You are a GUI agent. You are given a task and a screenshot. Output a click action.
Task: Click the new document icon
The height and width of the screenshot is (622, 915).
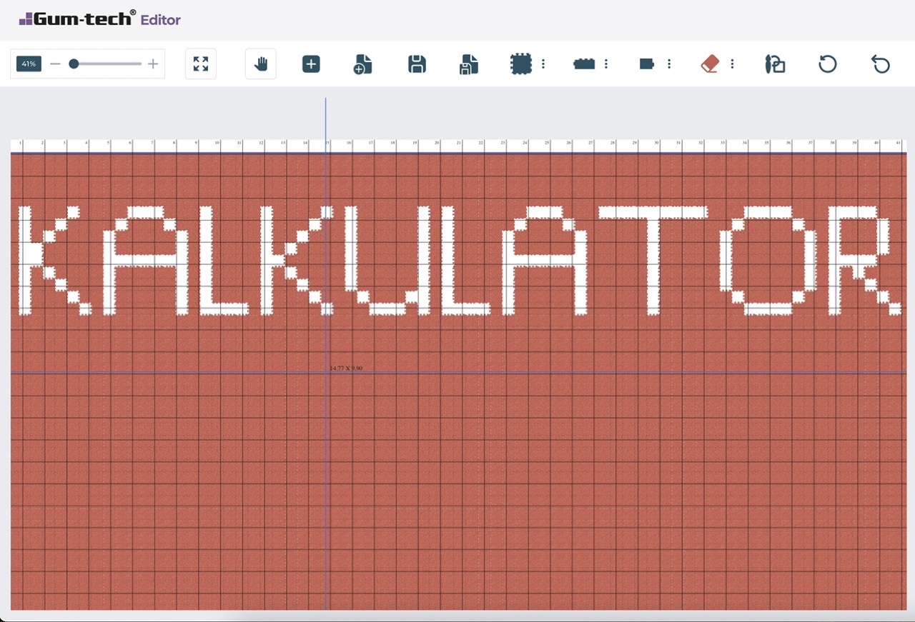(x=362, y=64)
